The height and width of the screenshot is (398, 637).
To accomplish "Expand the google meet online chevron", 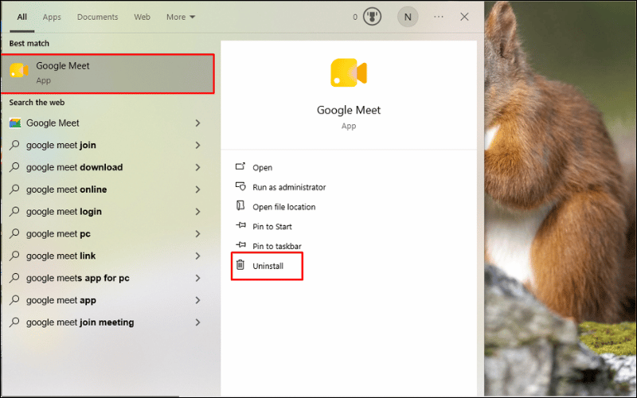I will pos(197,189).
